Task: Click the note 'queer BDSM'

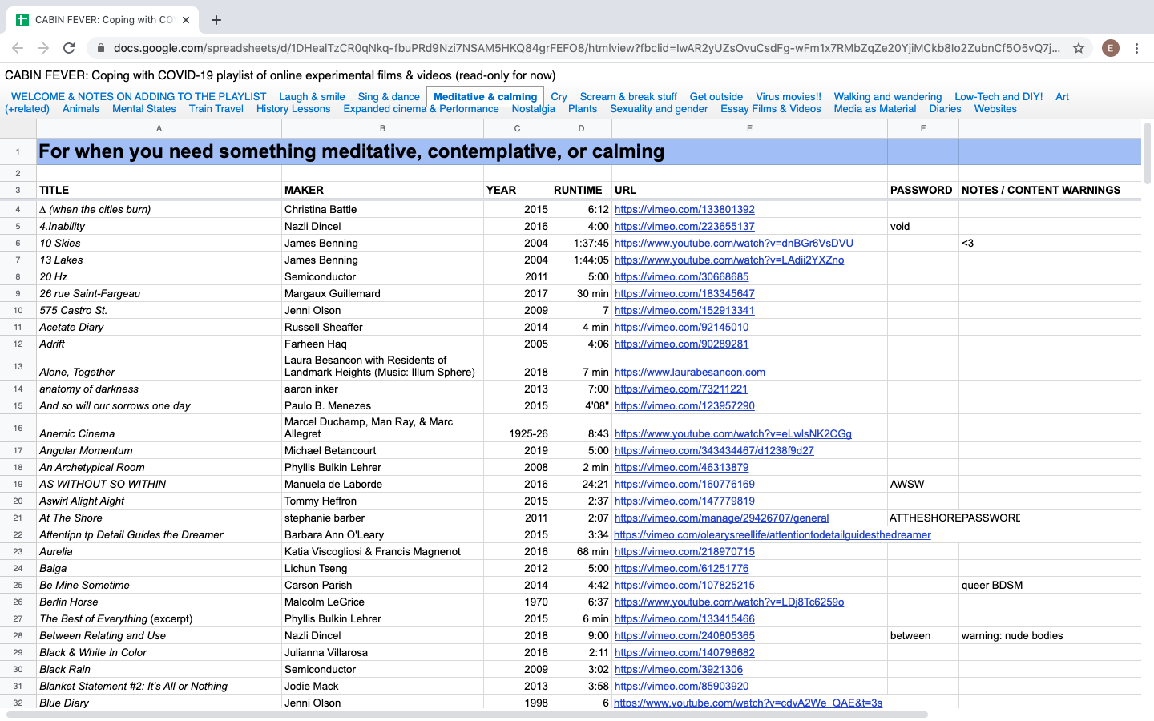Action: [x=992, y=586]
